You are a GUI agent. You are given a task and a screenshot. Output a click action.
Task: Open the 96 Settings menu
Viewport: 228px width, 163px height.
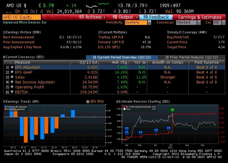(x=58, y=17)
